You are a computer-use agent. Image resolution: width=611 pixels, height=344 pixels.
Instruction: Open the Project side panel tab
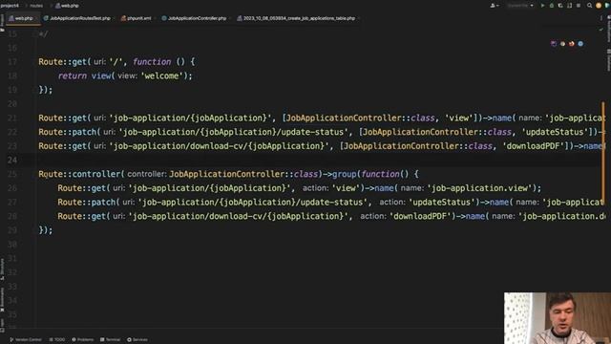point(2,22)
